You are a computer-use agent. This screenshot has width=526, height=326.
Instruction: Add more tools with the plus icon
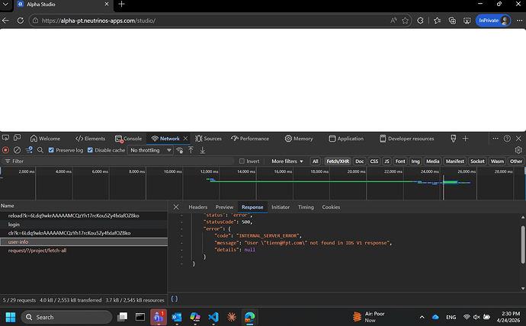[x=465, y=139]
